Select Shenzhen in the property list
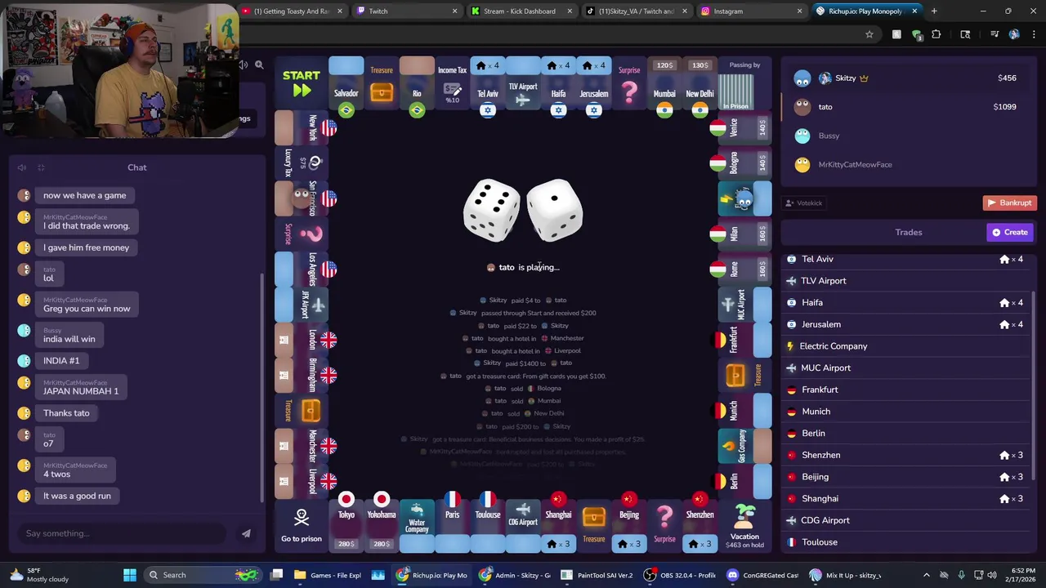Image resolution: width=1046 pixels, height=588 pixels. (x=905, y=455)
